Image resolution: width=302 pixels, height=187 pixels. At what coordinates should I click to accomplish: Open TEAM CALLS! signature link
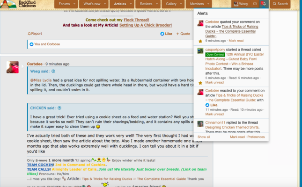tap(39, 169)
